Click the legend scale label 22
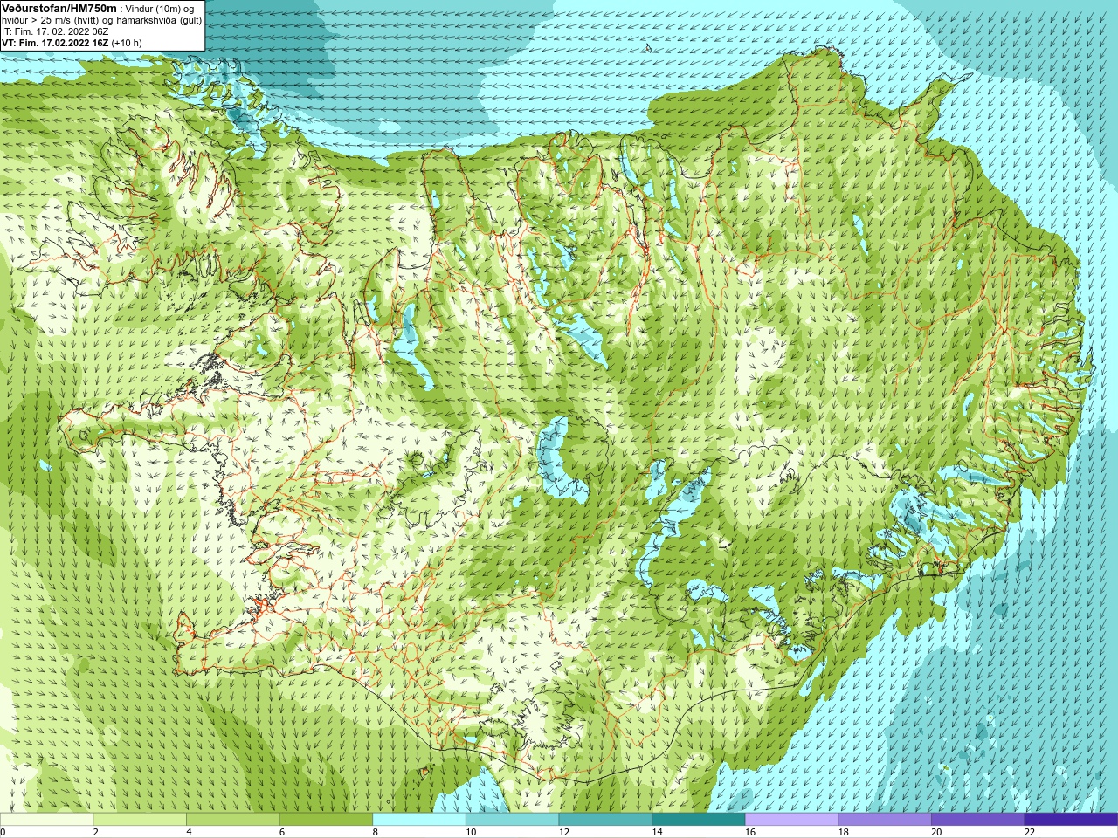Viewport: 1118px width, 838px height. [x=1030, y=832]
